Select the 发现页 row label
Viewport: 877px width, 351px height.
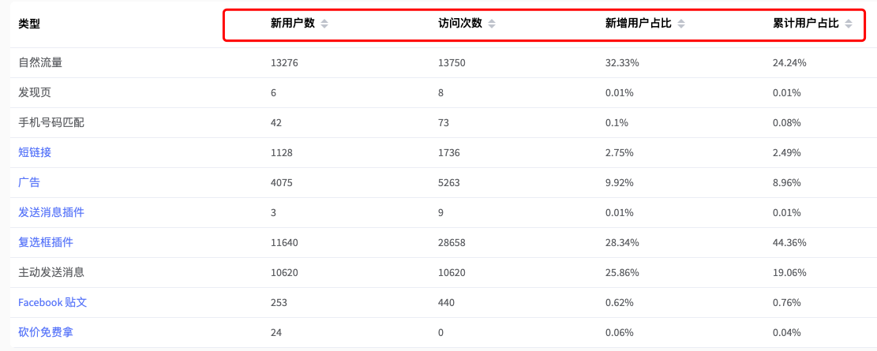click(35, 93)
